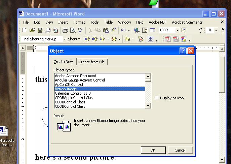Click the ruler tab-stop selector button

pos(23,48)
